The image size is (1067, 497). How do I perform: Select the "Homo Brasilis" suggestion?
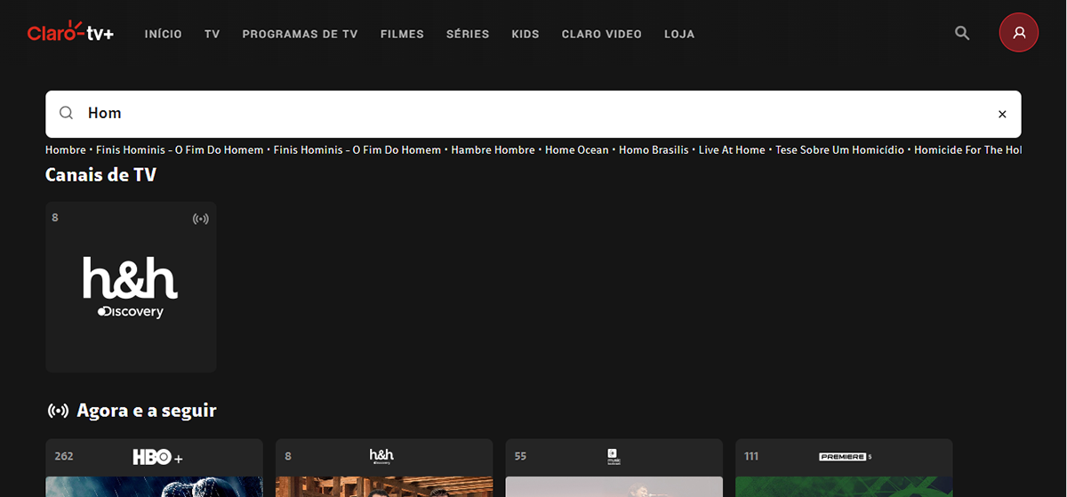(654, 150)
